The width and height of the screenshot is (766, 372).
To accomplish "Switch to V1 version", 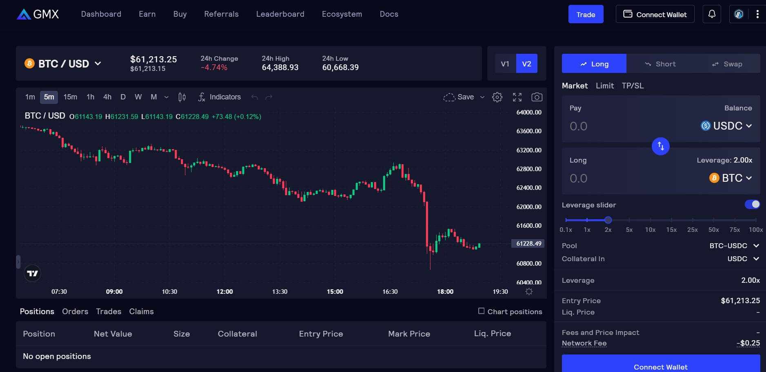I will click(x=505, y=64).
